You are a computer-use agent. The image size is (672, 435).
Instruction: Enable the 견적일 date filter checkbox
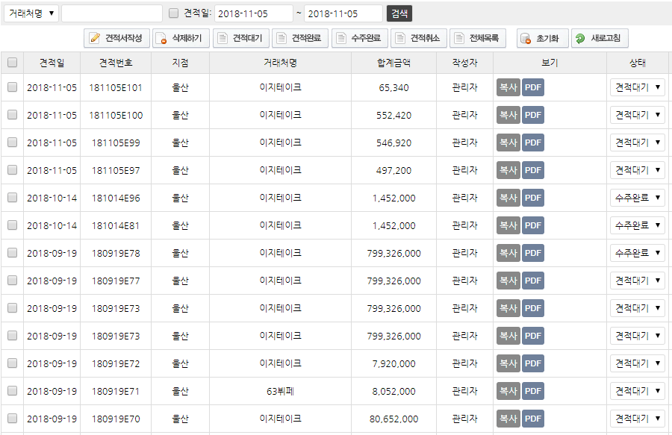click(173, 13)
